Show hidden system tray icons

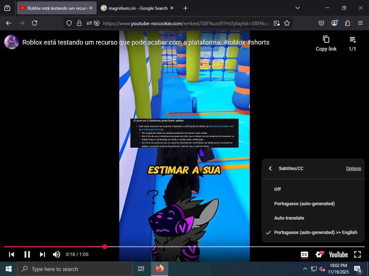click(305, 269)
